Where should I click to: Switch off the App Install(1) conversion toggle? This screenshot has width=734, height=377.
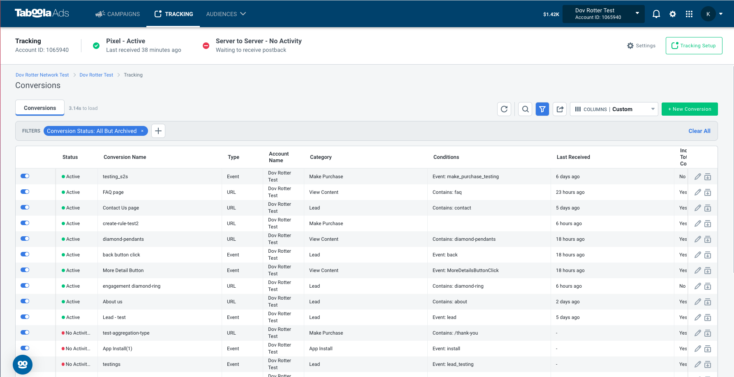coord(25,348)
